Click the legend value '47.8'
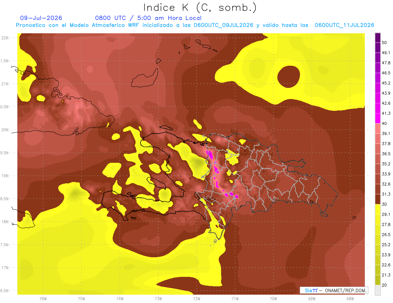 click(386, 63)
